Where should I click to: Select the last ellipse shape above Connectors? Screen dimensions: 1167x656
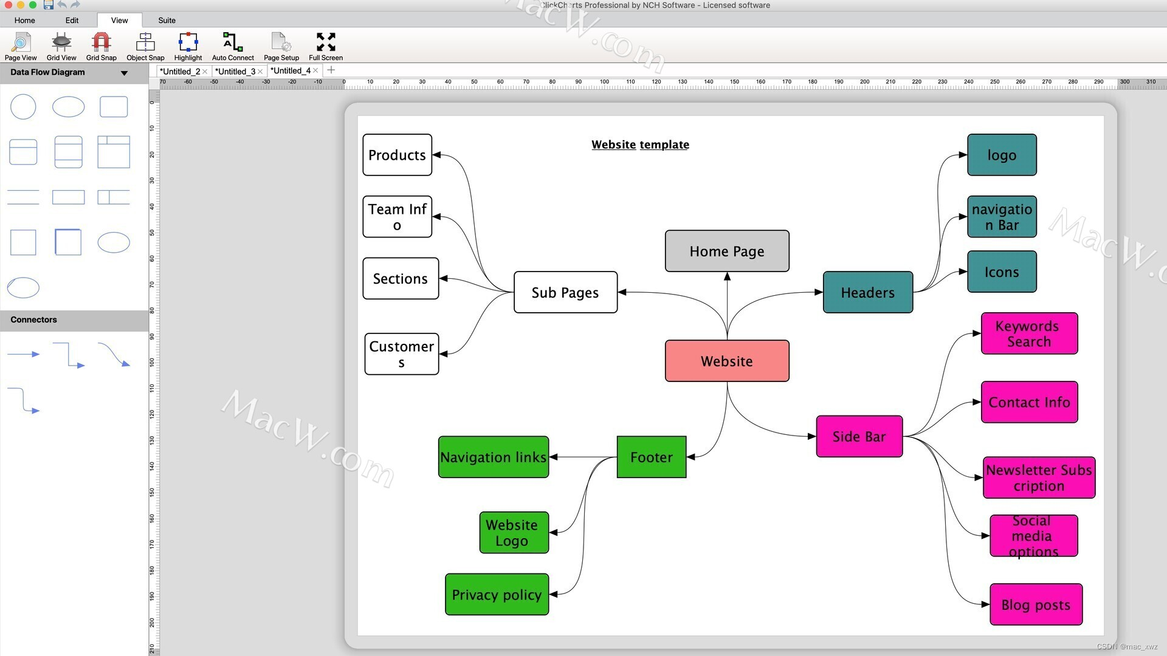point(23,287)
